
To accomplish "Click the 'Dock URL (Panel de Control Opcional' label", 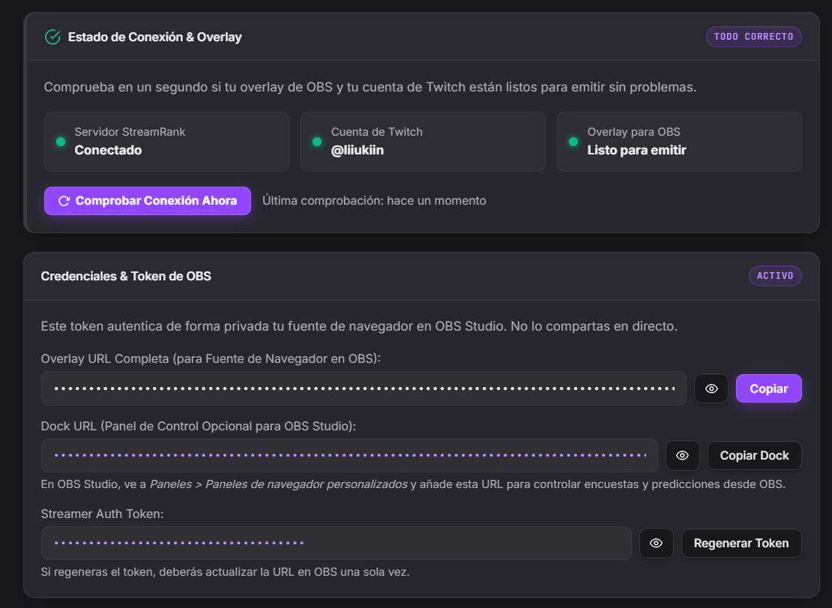I will tap(199, 427).
